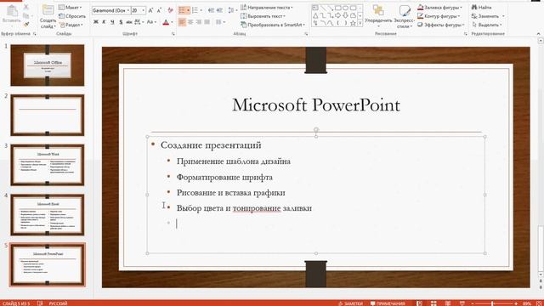The image size is (544, 306).
Task: Toggle Strikethrough (abc) formatting
Action: 128,22
